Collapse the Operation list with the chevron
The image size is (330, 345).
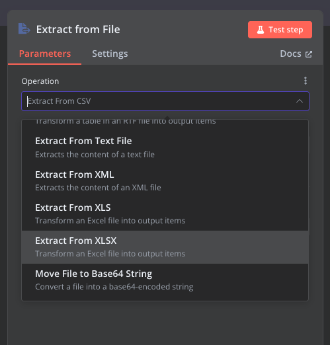300,101
